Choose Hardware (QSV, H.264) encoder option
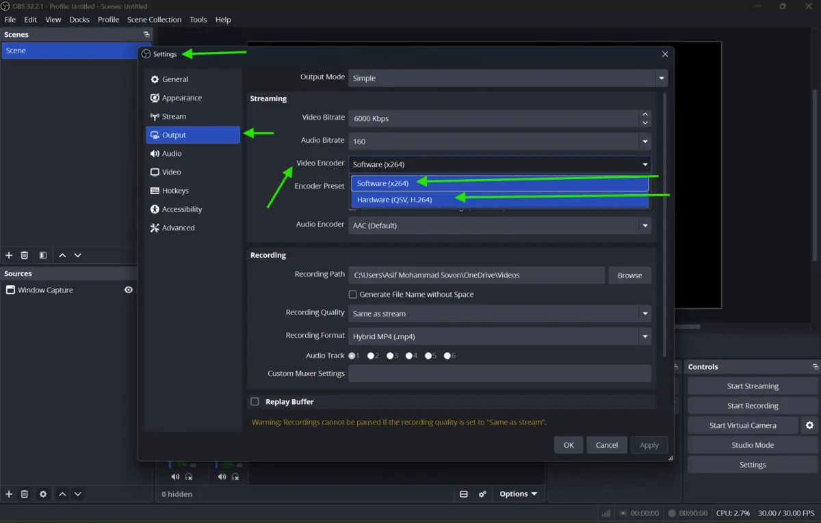Viewport: 821px width, 523px height. click(x=499, y=200)
